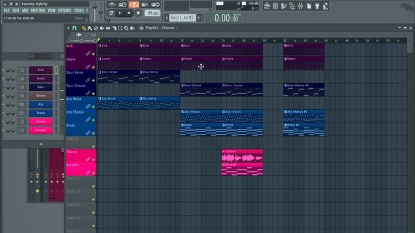
Task: Mute the Vocoder playlist track
Action: point(93,173)
